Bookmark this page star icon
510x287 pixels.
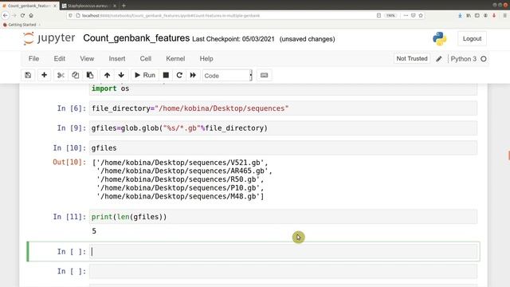point(421,15)
